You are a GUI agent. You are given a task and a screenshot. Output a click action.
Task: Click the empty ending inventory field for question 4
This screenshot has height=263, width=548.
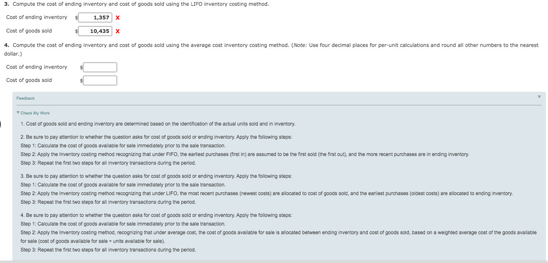[100, 67]
